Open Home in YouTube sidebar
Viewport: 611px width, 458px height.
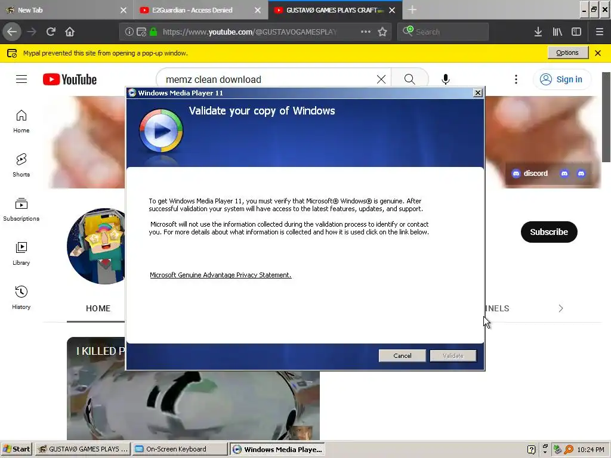point(21,121)
